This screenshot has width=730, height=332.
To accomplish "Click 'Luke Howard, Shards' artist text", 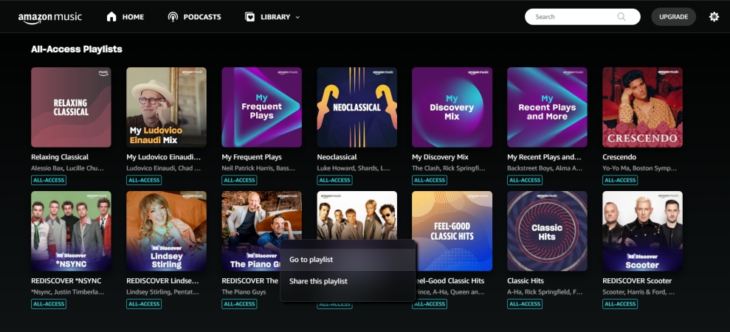I will pos(354,168).
